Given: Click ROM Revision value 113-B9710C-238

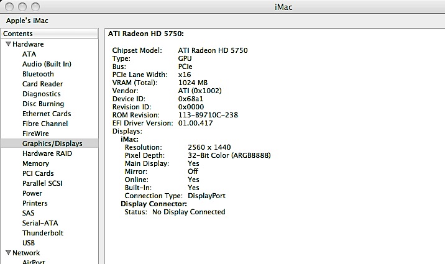Looking at the screenshot, I should coord(208,115).
